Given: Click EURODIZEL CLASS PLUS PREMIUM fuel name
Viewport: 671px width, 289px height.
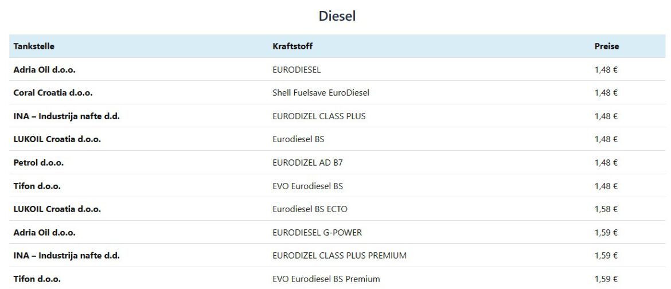Looking at the screenshot, I should click(340, 256).
